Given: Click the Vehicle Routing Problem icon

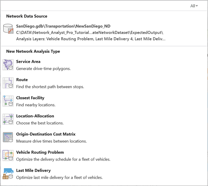Looking at the screenshot, I should [8, 156].
